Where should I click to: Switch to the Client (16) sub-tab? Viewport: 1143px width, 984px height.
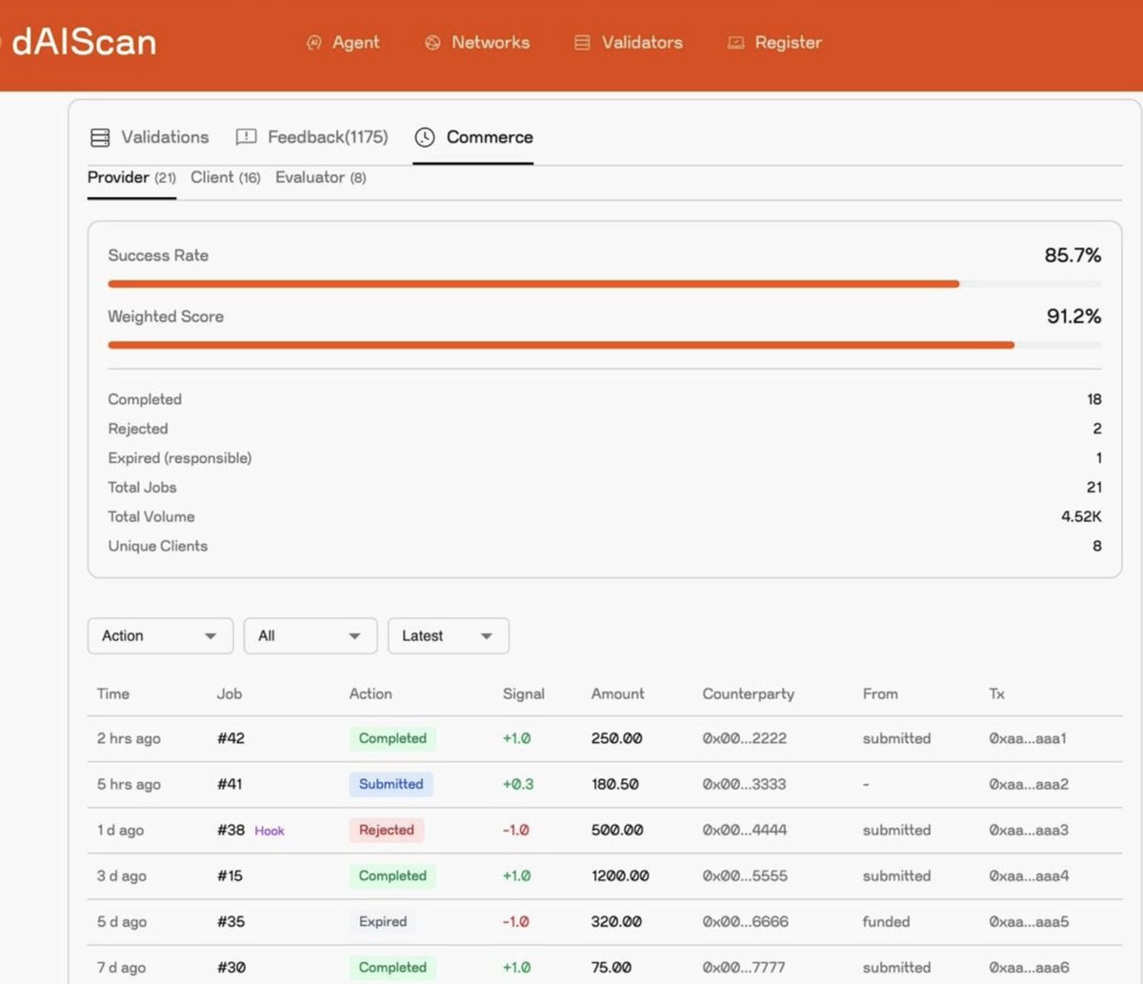coord(226,177)
